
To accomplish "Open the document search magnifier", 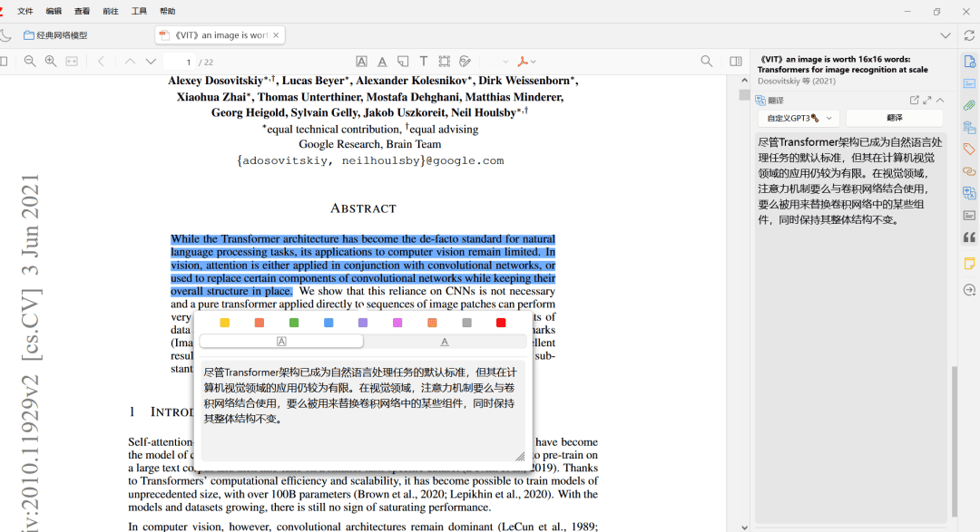I will (707, 62).
